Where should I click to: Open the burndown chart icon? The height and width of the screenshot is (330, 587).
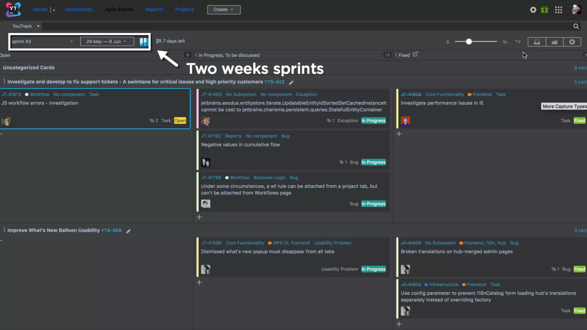point(555,42)
